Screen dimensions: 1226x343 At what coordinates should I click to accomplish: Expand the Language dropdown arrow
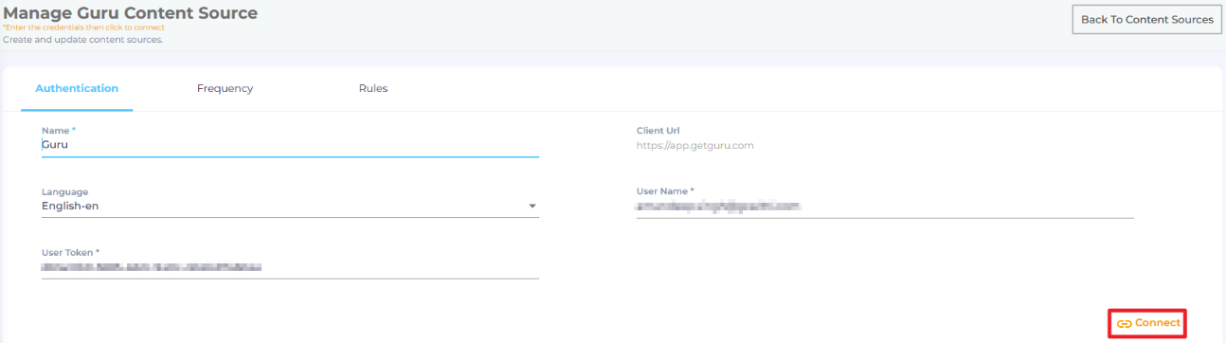[x=532, y=207]
